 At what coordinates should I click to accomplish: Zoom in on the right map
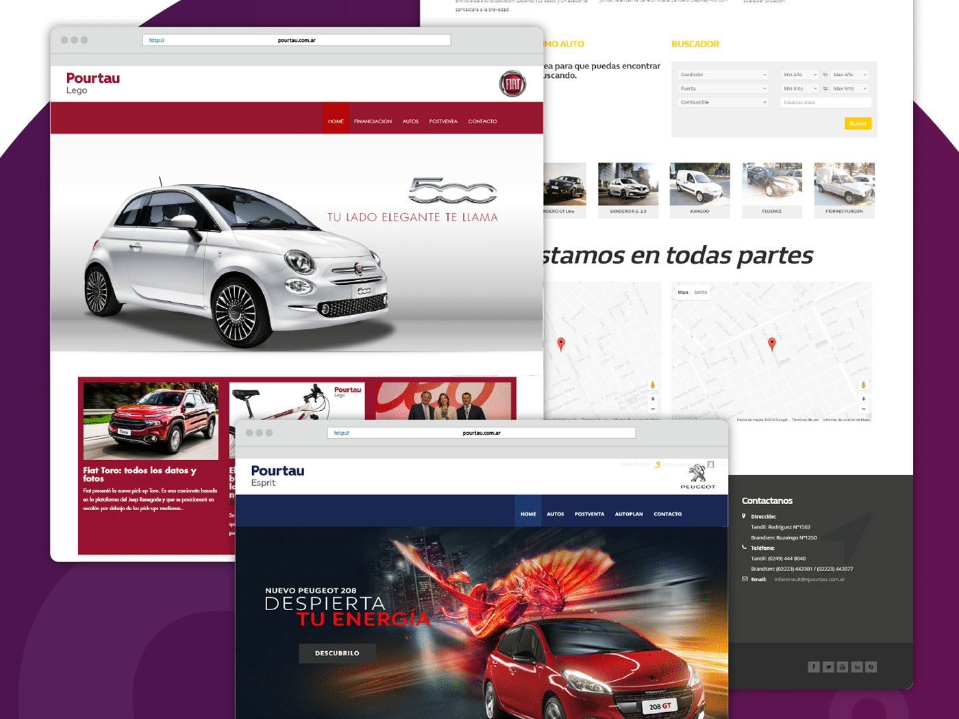[x=863, y=399]
